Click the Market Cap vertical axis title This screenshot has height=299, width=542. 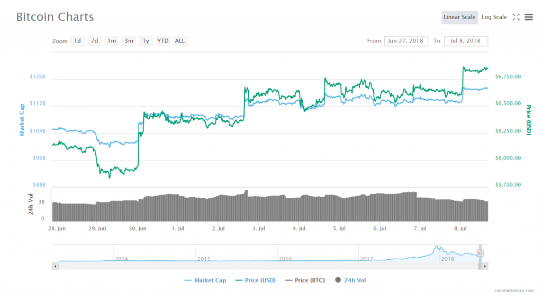point(22,120)
